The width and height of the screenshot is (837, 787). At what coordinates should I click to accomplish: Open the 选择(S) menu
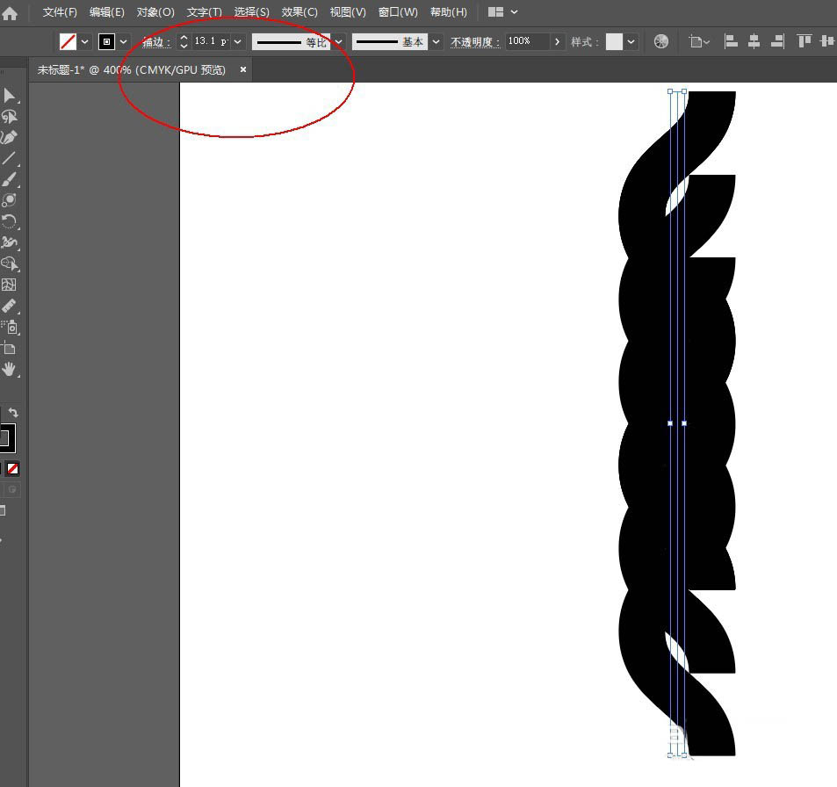(251, 11)
